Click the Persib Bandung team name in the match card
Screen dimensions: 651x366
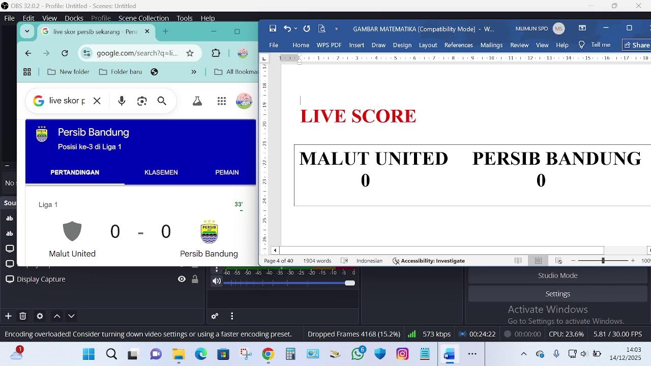coord(209,254)
